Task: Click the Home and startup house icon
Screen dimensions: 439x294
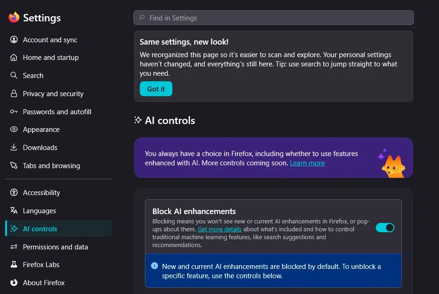Action: click(x=14, y=58)
